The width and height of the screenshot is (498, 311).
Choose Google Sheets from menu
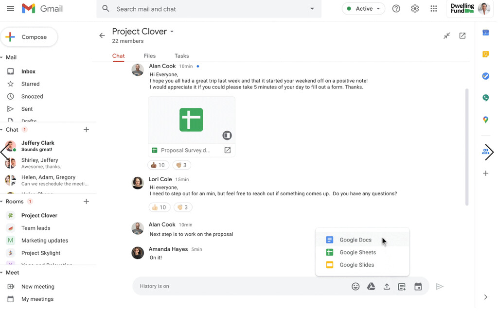[x=362, y=252]
